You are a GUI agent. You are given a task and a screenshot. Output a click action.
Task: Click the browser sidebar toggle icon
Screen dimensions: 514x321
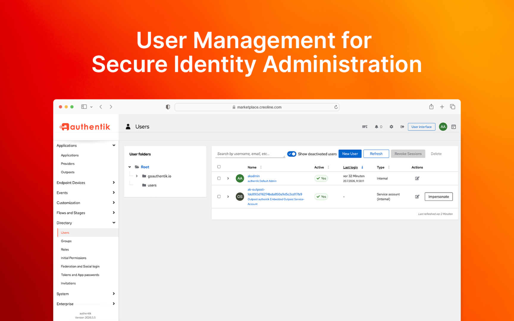84,107
